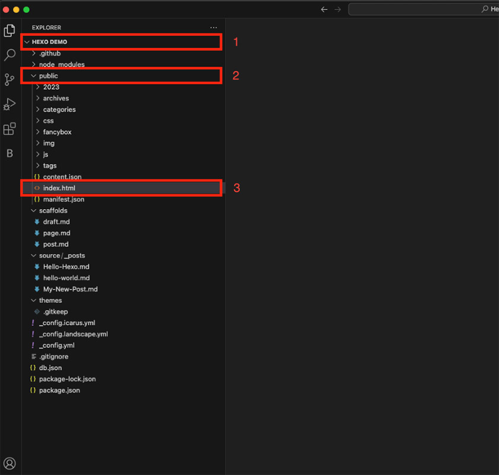Expand the categories folder

pos(123,109)
